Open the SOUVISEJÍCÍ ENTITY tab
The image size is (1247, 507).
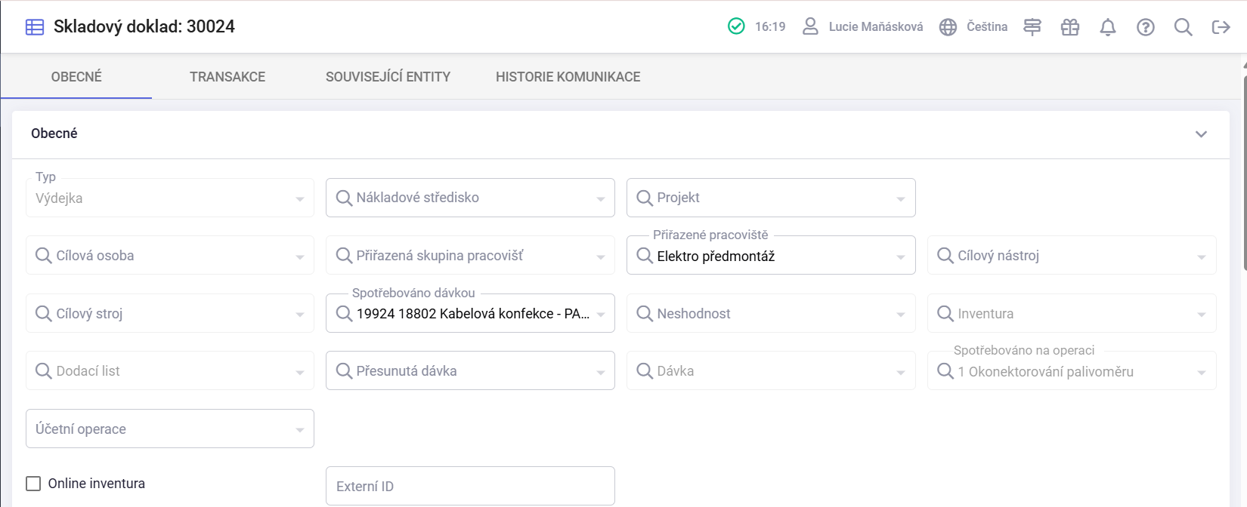(x=388, y=76)
